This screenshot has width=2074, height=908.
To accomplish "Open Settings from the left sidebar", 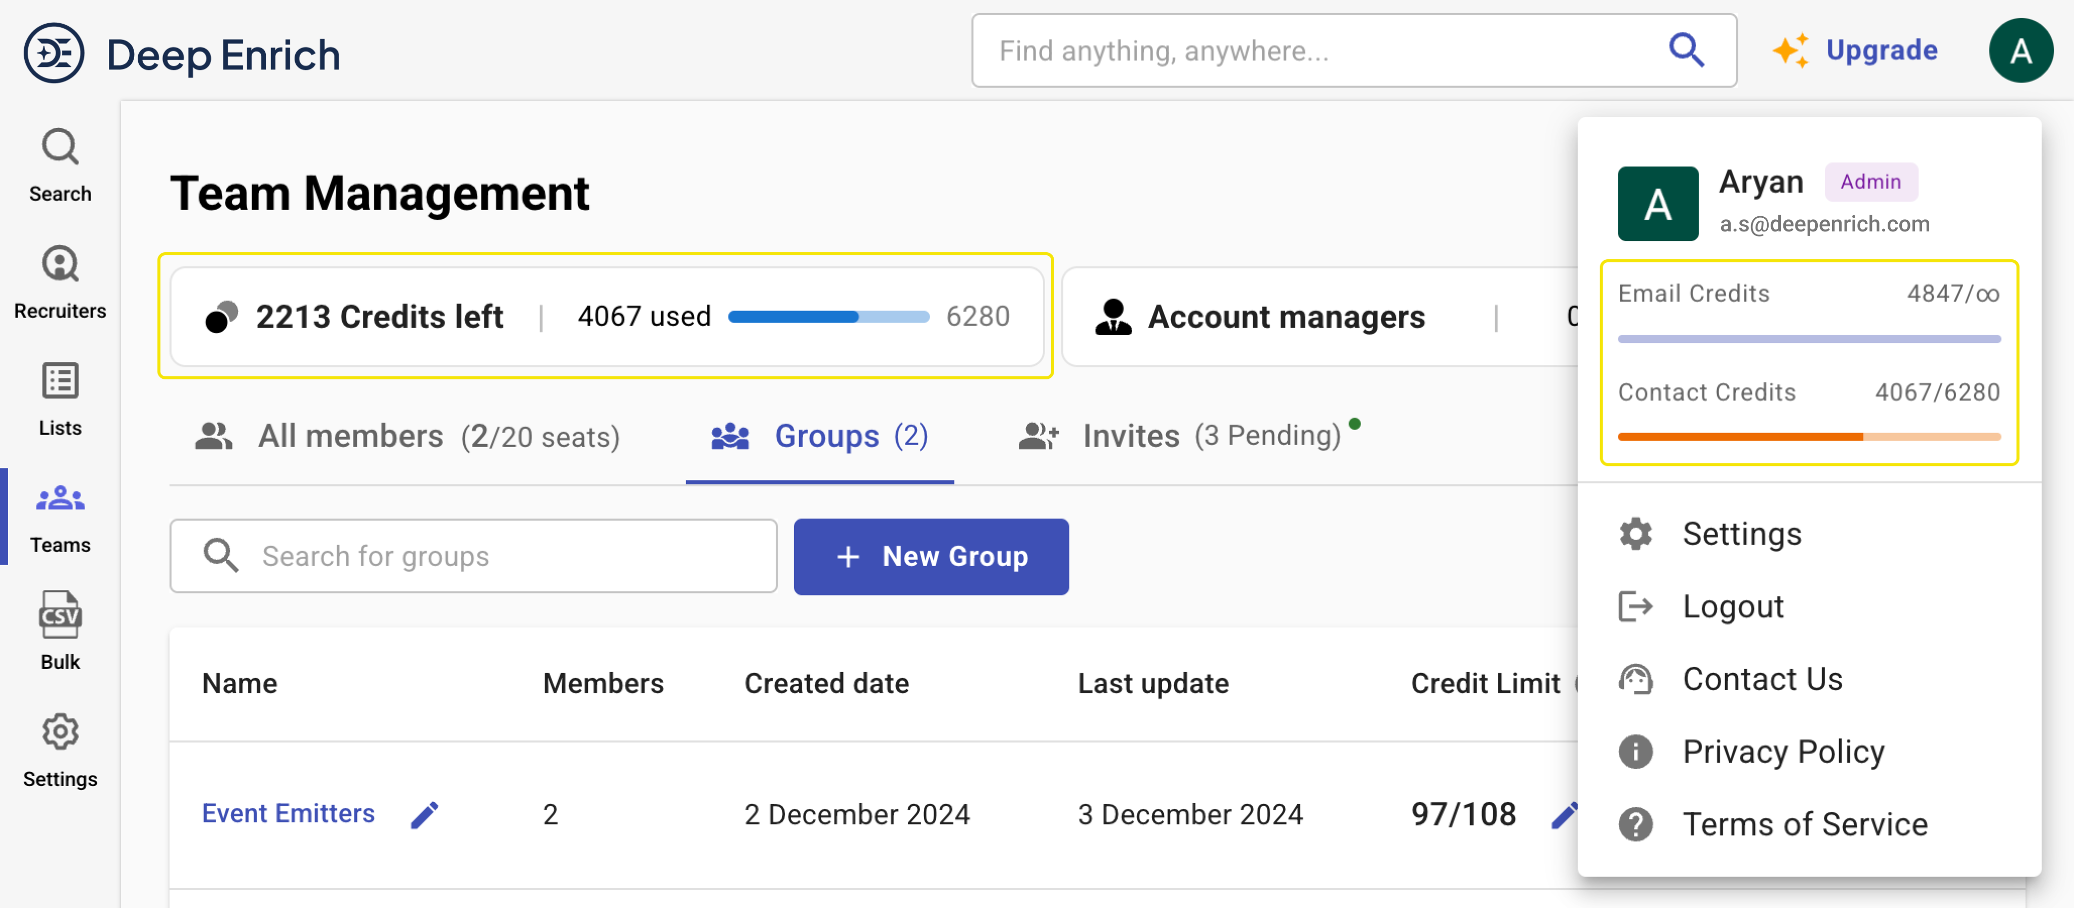I will pos(60,748).
